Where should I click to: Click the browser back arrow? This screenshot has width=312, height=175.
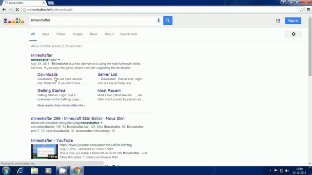click(x=4, y=10)
